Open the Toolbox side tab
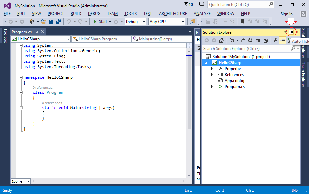Screen dimensions: 309x194 point(5,36)
